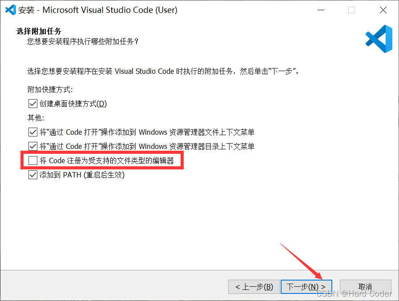The height and width of the screenshot is (301, 399).
Task: Enable register Code as editor checkbox
Action: pyautogui.click(x=33, y=161)
